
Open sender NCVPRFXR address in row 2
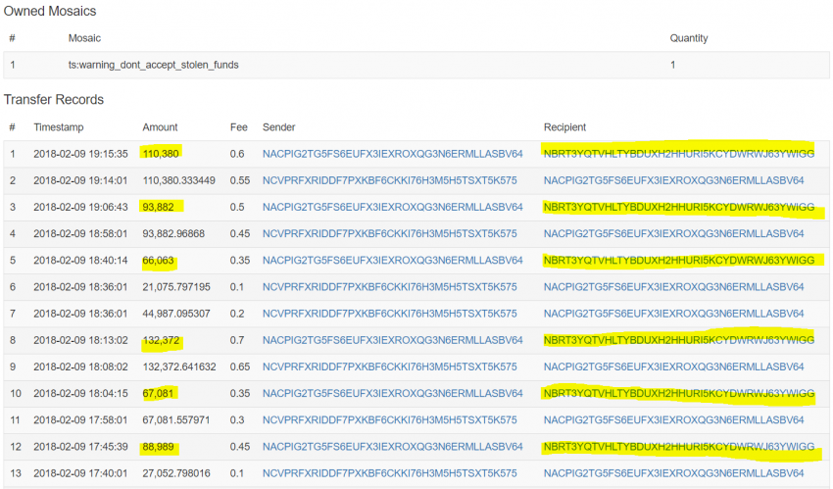(389, 180)
